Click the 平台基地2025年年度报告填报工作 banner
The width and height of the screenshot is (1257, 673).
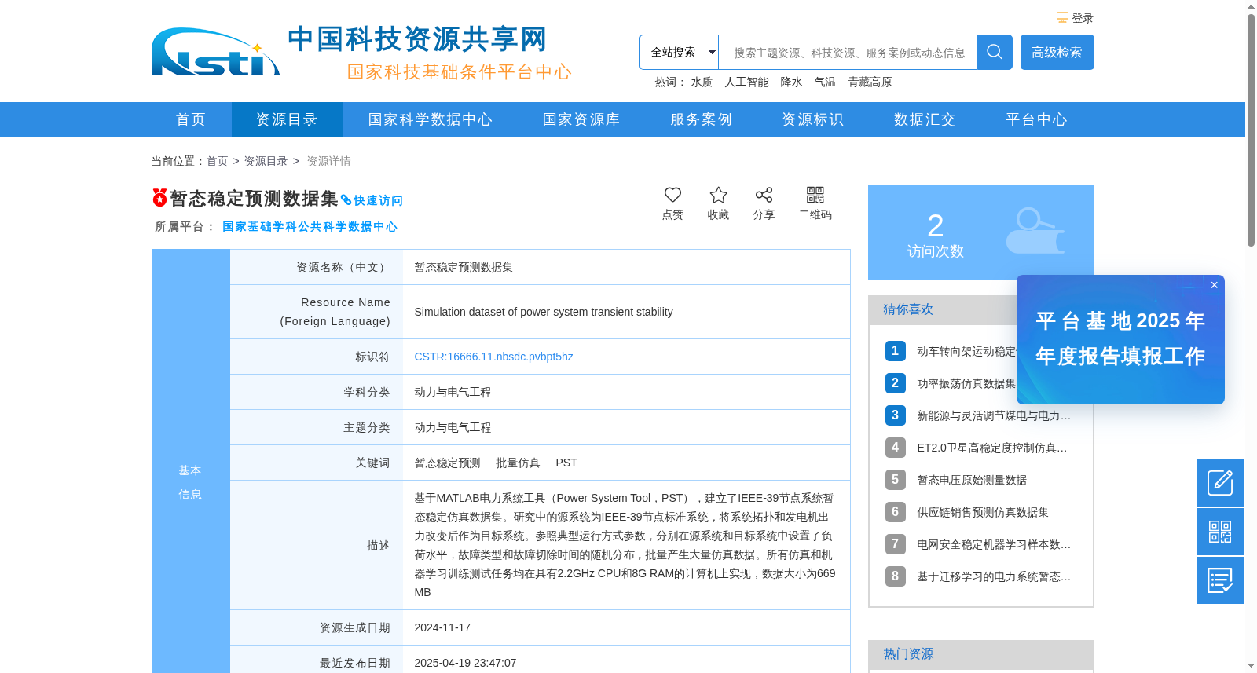point(1120,339)
